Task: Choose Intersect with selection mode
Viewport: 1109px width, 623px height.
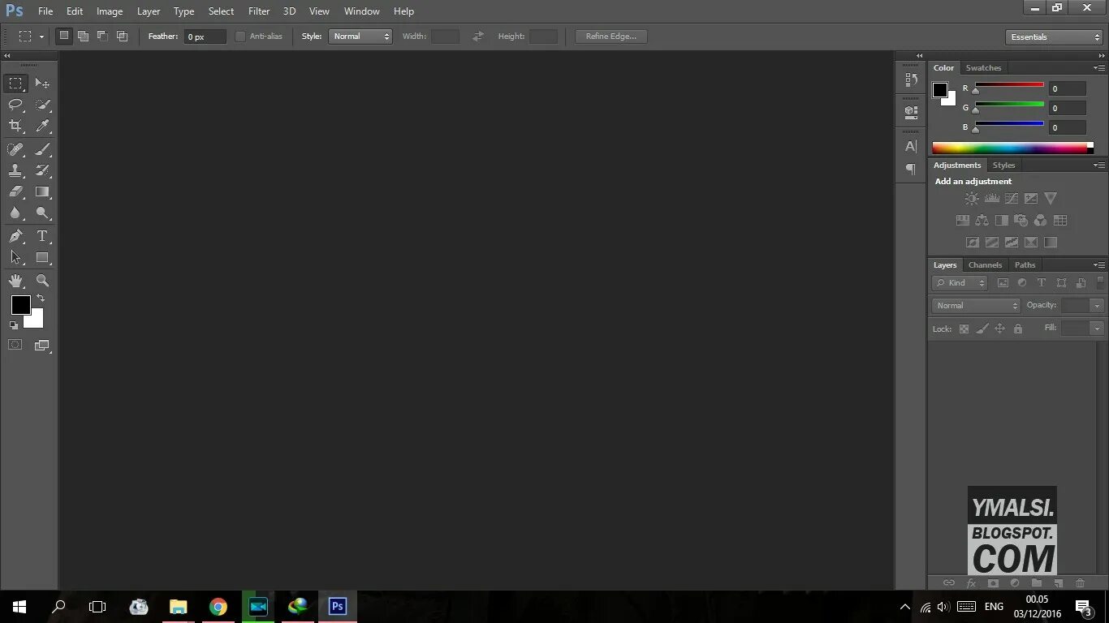Action: pos(122,36)
